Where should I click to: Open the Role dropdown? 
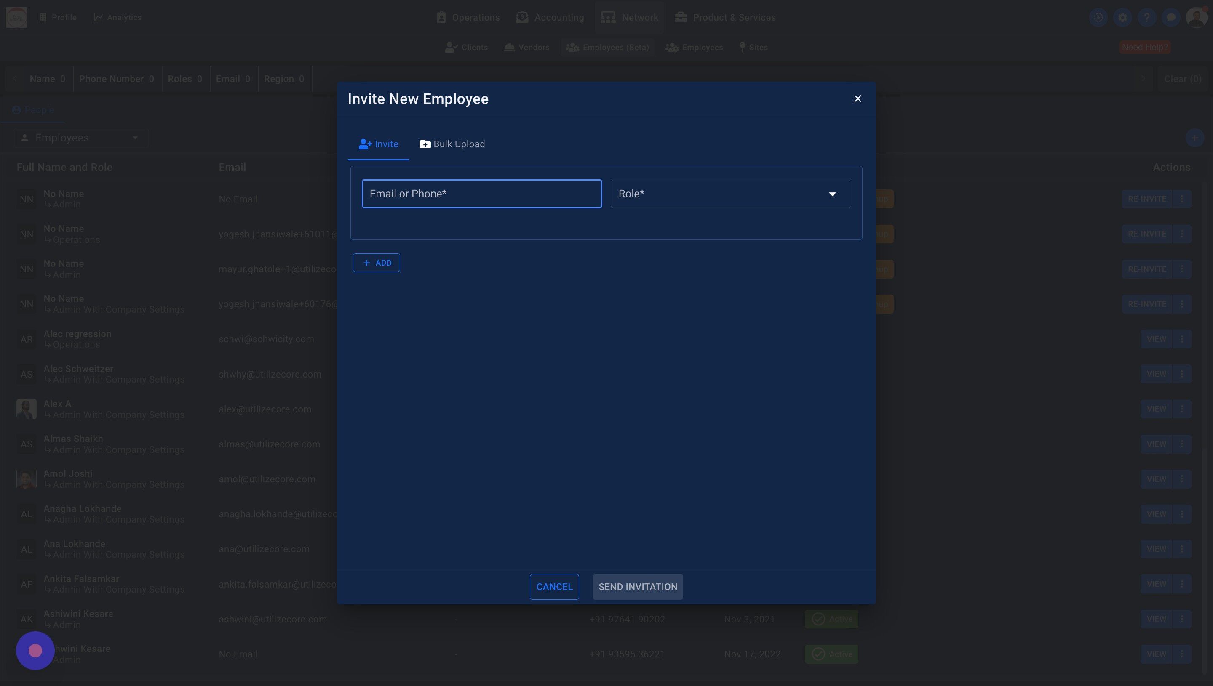[x=730, y=194]
